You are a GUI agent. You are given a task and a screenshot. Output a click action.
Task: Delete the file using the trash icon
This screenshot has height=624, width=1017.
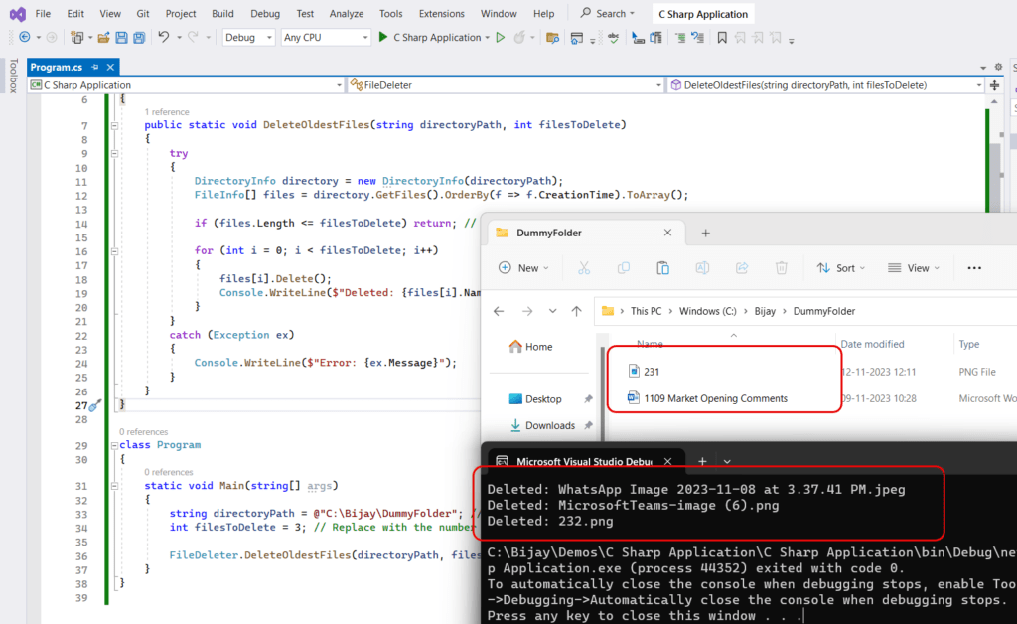[x=781, y=267]
